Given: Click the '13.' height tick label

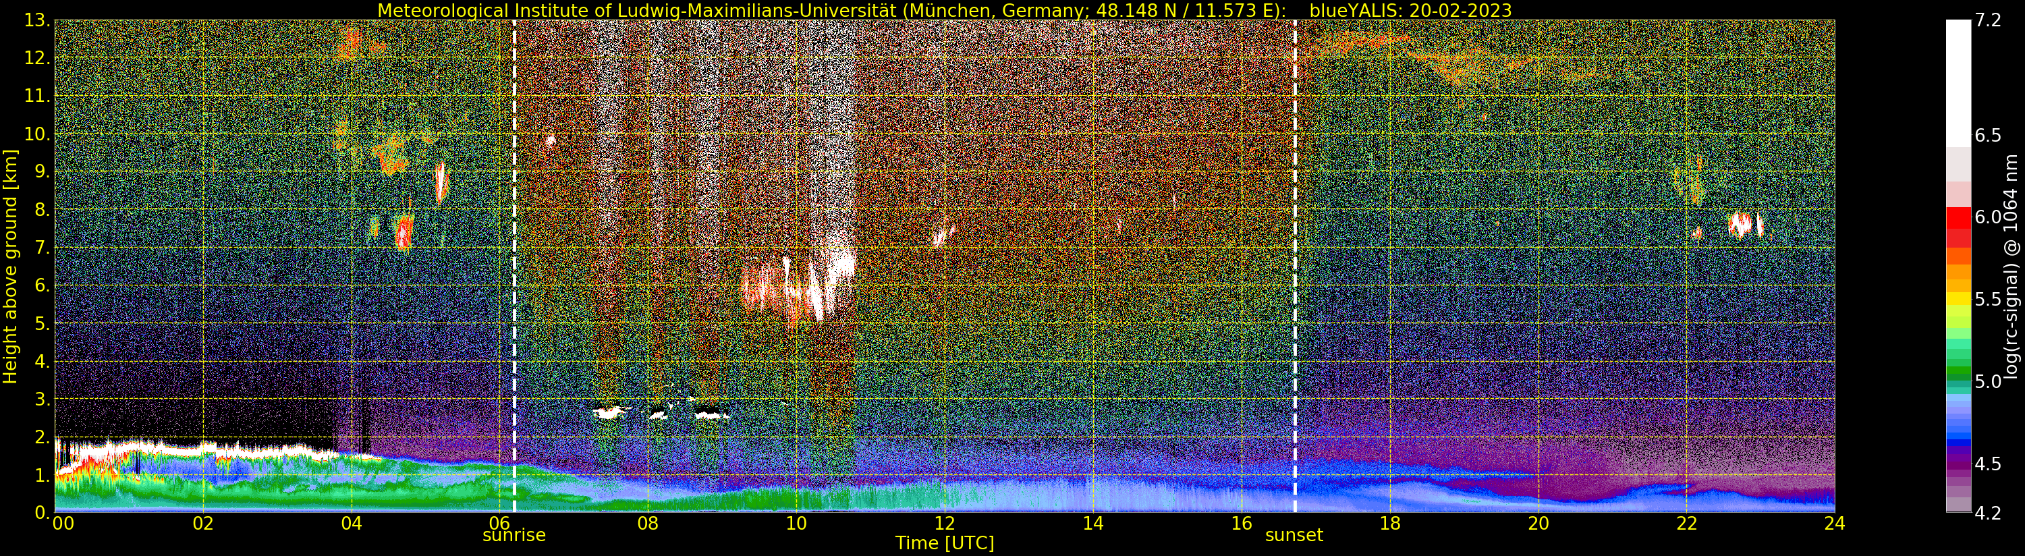Looking at the screenshot, I should pos(37,20).
